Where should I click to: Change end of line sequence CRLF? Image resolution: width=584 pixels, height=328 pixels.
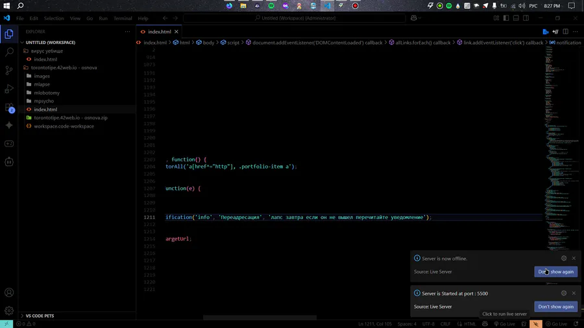(445, 324)
